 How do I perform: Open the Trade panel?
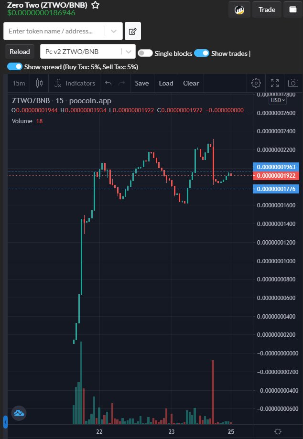[267, 10]
